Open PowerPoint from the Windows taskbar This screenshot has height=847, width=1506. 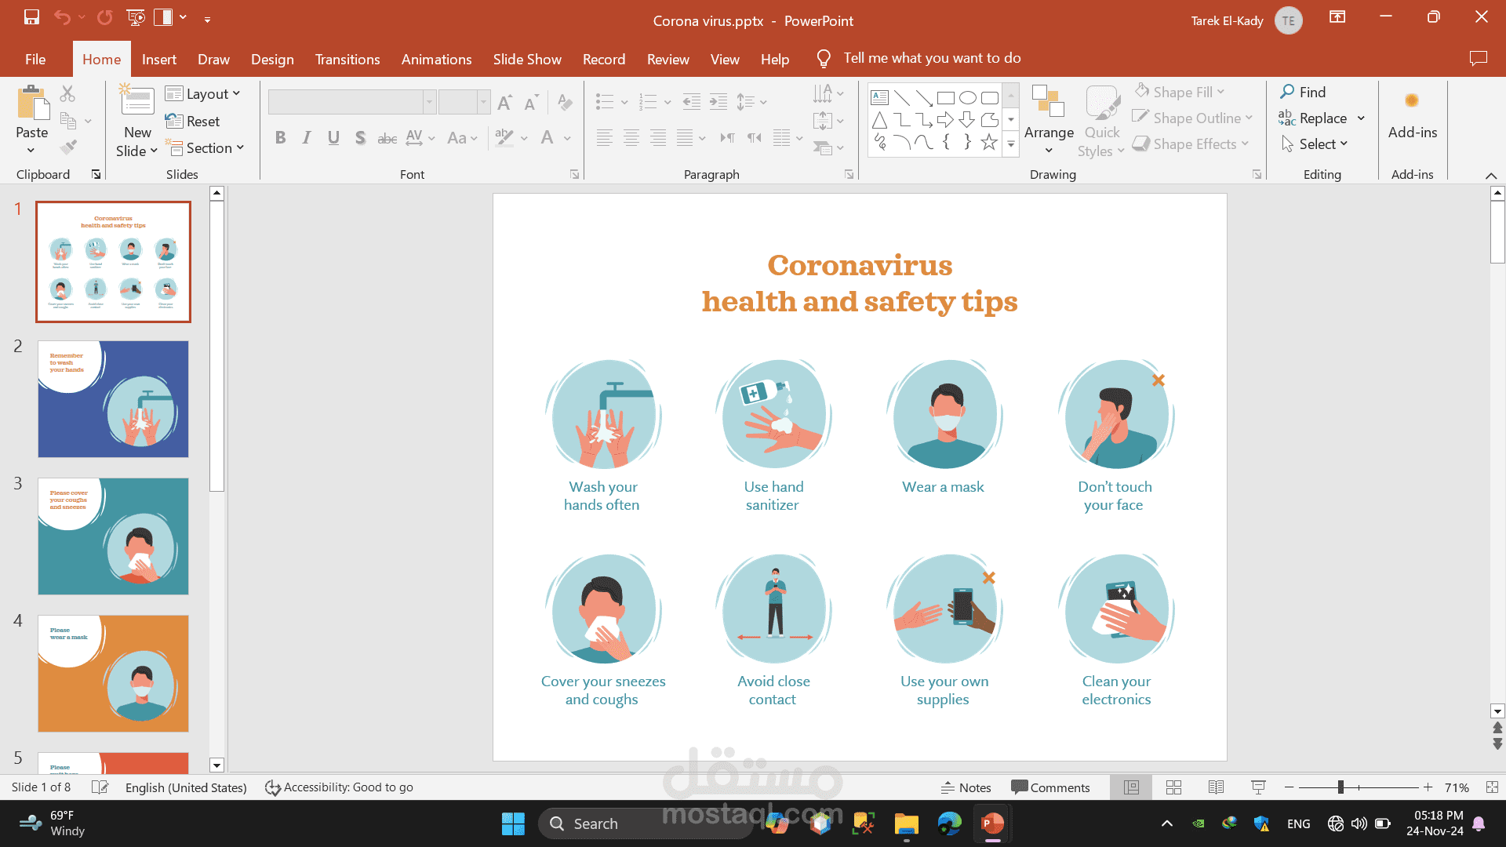point(992,823)
